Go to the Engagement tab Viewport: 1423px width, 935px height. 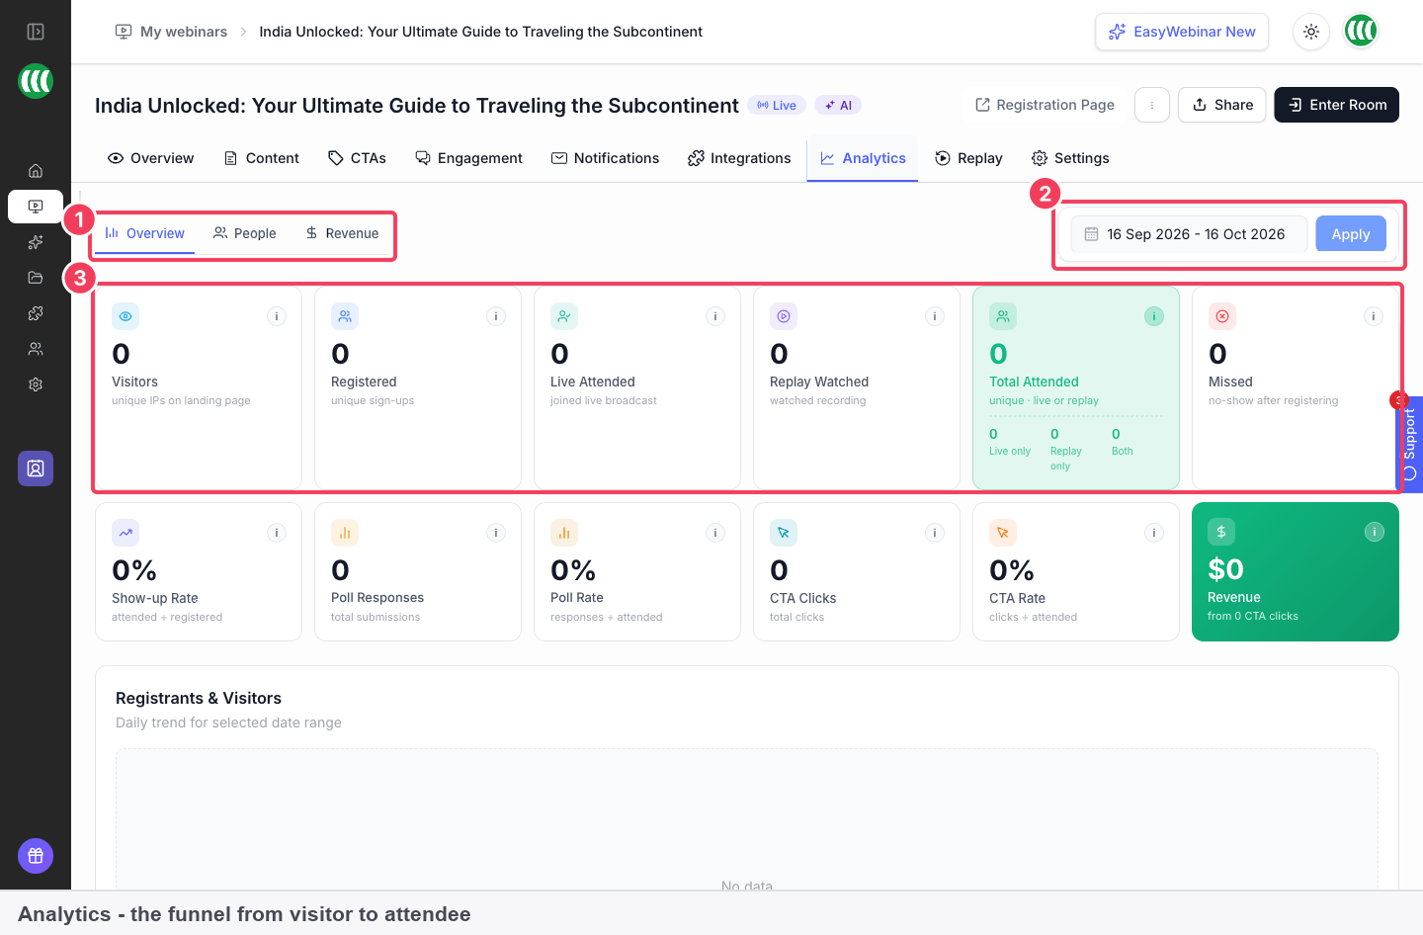pos(468,158)
